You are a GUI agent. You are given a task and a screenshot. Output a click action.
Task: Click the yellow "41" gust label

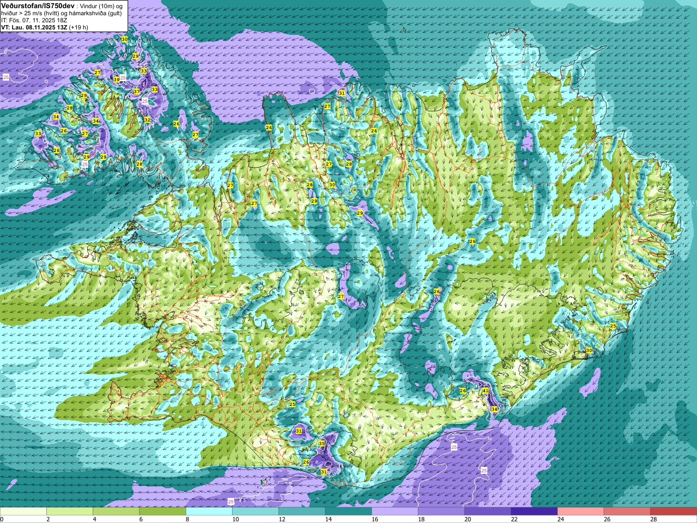(x=486, y=391)
